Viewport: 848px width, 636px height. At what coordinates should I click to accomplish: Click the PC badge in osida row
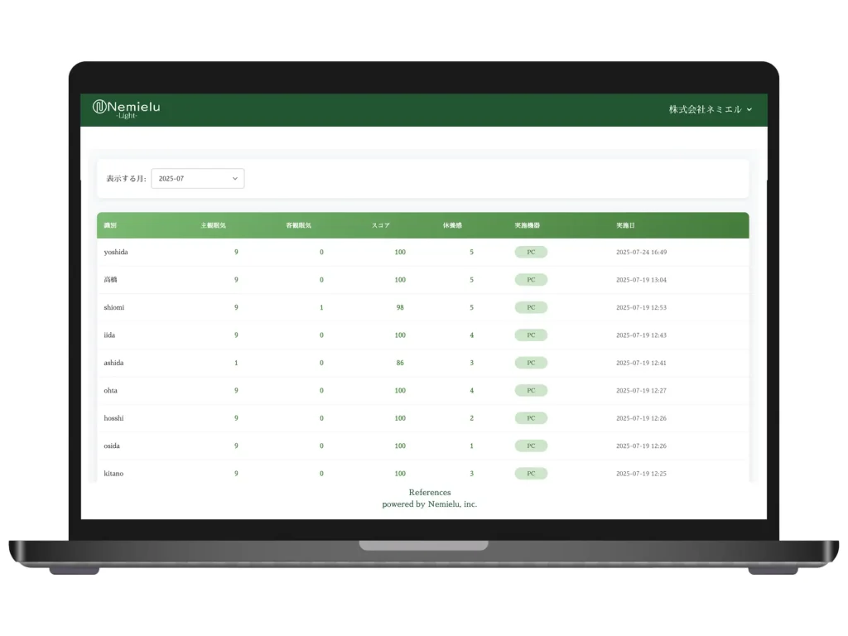point(531,446)
